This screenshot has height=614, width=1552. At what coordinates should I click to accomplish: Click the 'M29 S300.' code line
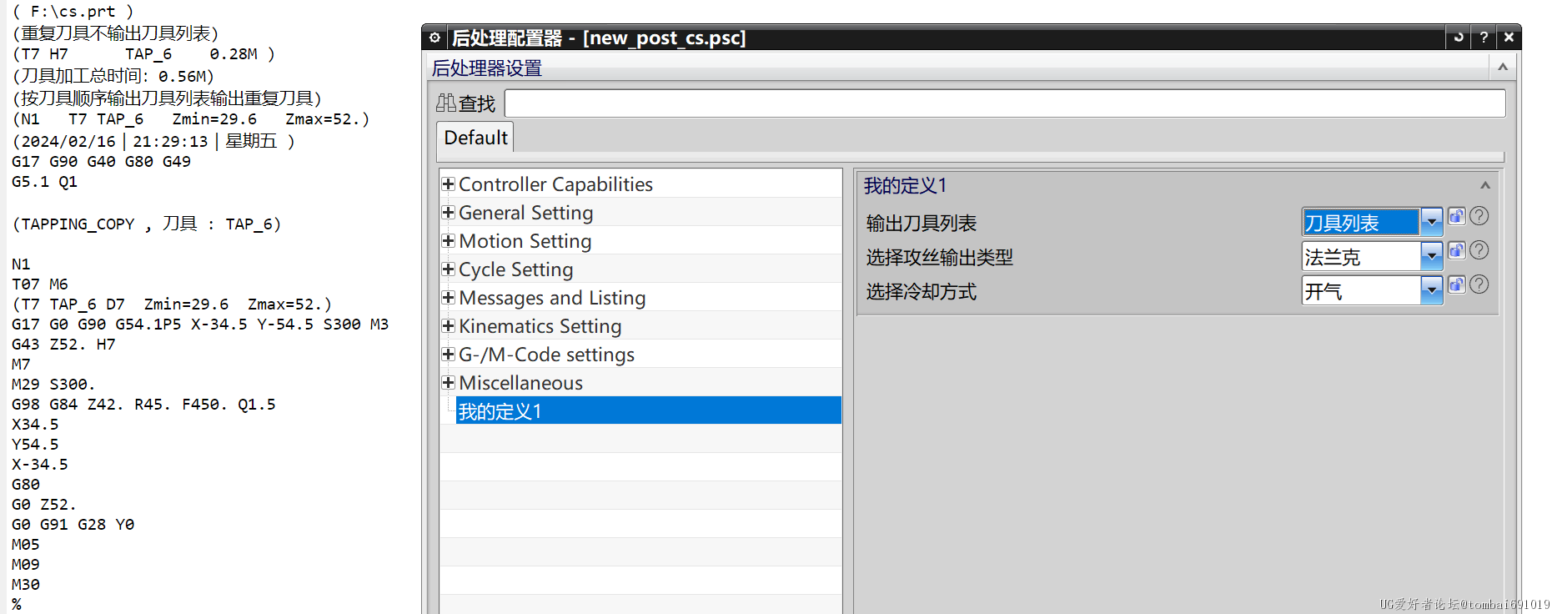tap(53, 384)
